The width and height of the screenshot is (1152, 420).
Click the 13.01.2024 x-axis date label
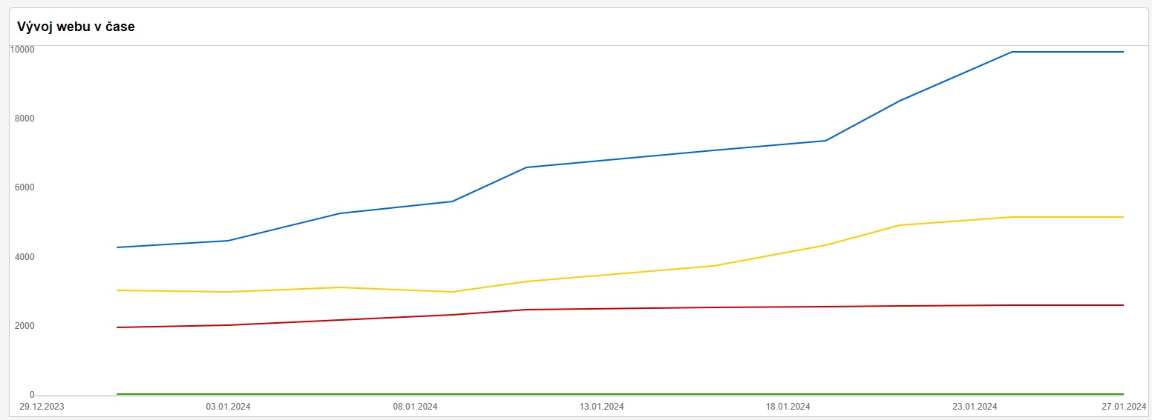pos(602,407)
